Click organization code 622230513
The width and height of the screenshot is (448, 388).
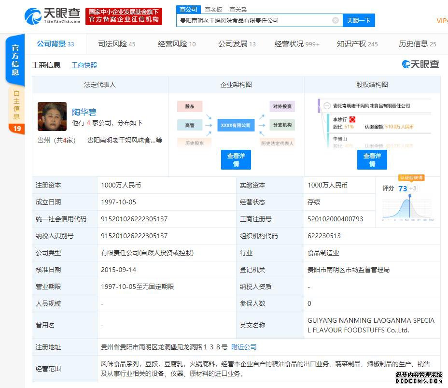pos(324,236)
